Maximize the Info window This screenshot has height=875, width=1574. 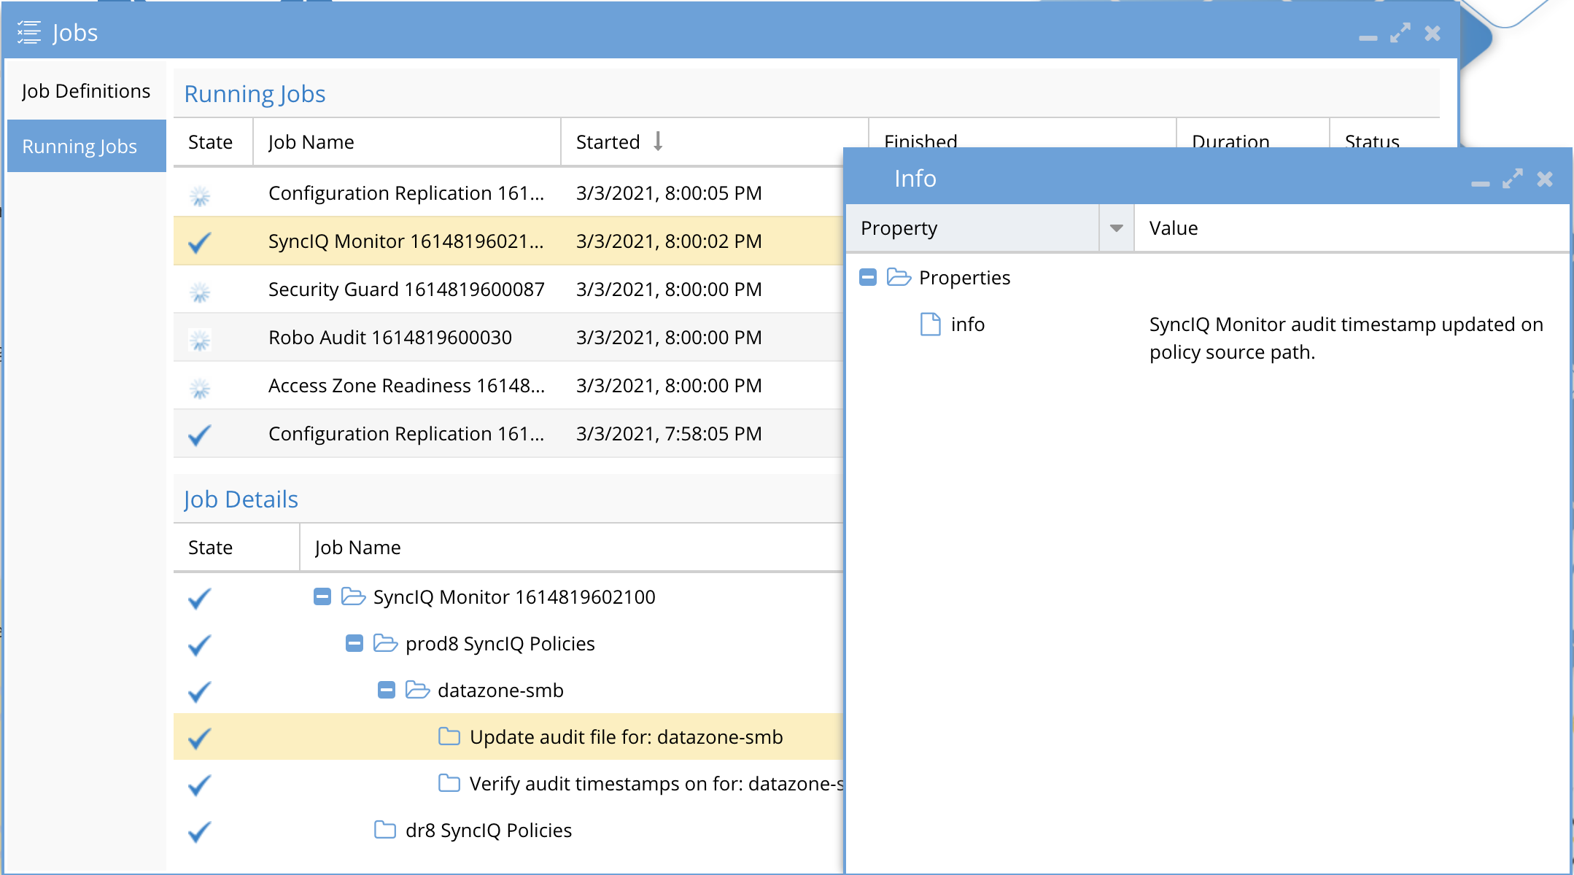(x=1513, y=179)
